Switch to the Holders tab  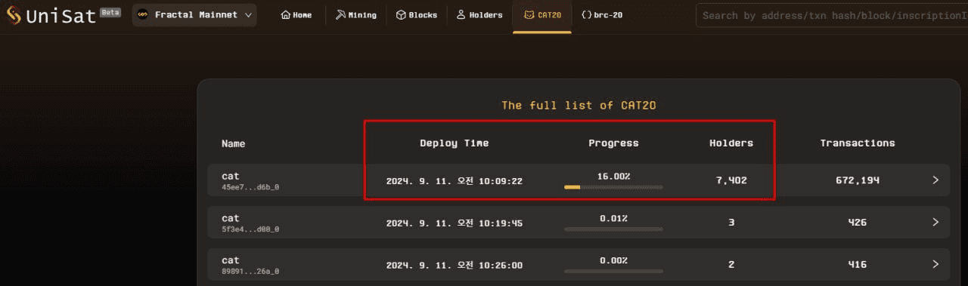click(479, 15)
